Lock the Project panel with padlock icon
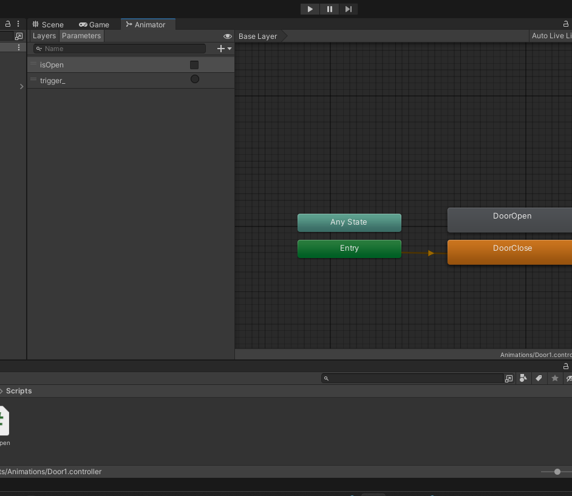572x496 pixels. 566,366
